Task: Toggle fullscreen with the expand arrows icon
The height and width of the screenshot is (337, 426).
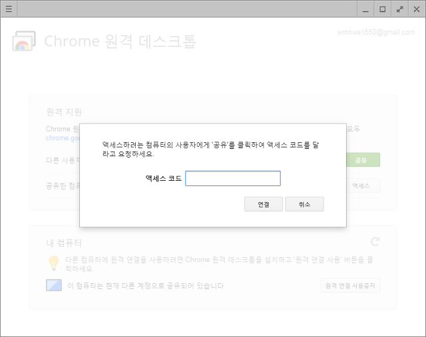Action: (399, 9)
